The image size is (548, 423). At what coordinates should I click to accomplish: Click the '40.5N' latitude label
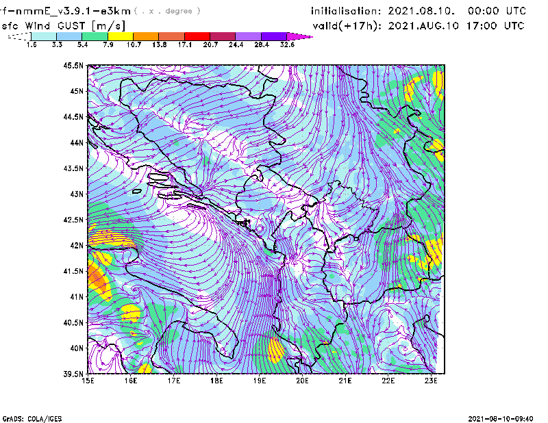point(73,322)
